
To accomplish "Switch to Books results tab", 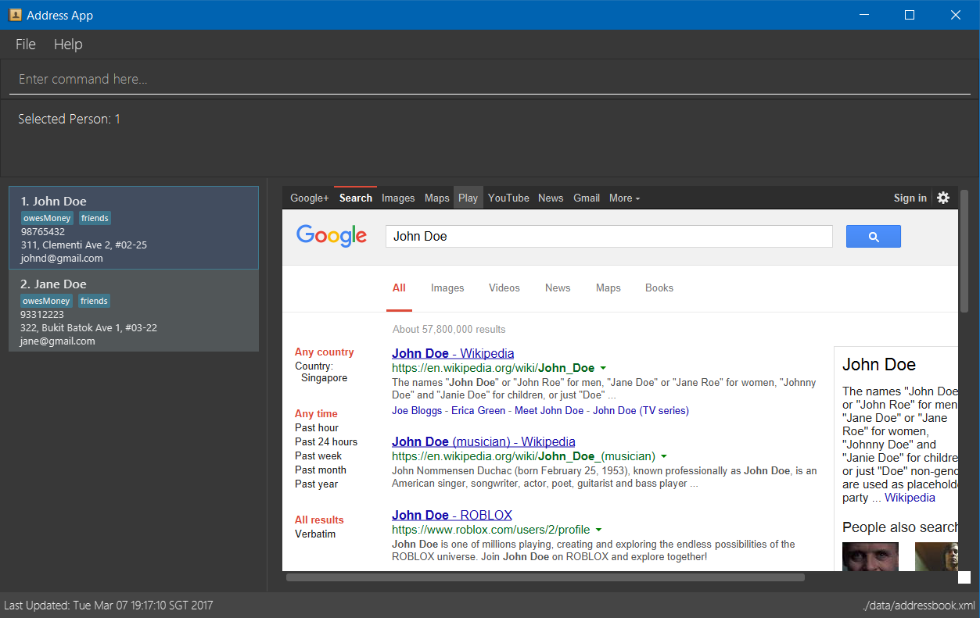I will [659, 288].
